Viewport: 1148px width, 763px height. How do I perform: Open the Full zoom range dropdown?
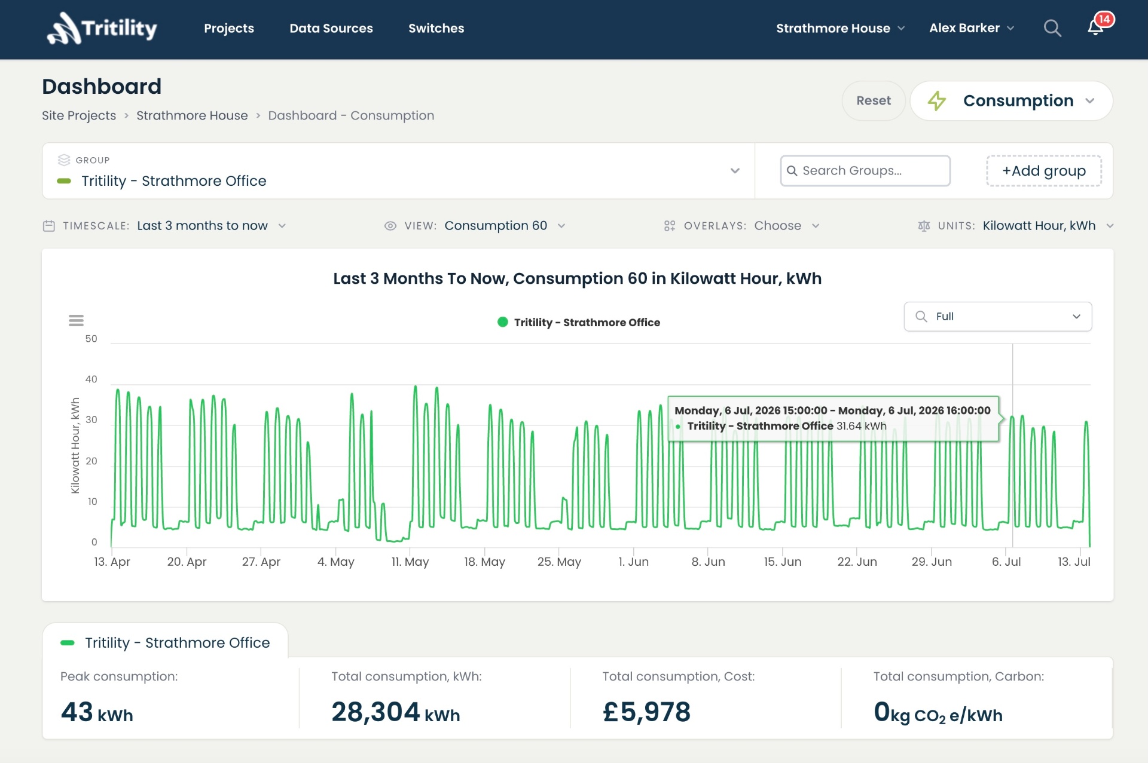pos(998,317)
